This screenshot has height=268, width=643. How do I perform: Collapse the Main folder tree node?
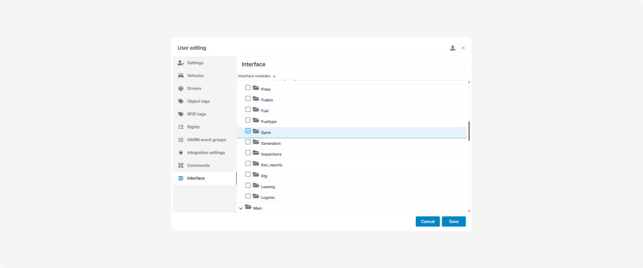241,208
